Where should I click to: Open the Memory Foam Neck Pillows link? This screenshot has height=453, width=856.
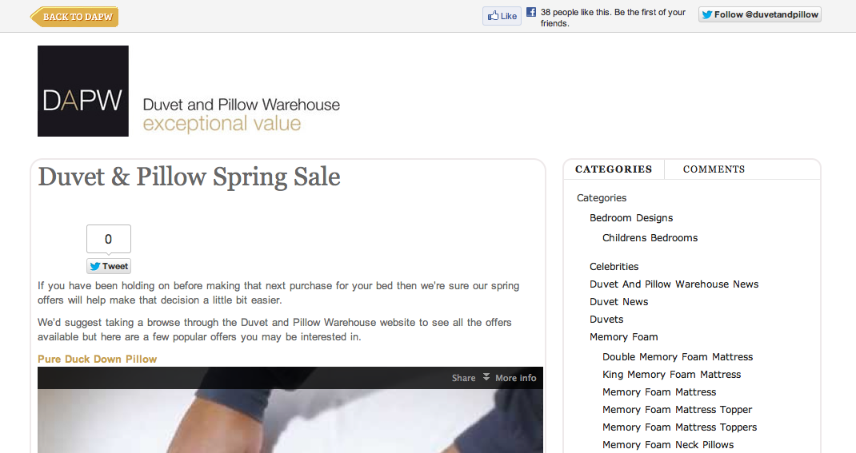[x=668, y=445]
